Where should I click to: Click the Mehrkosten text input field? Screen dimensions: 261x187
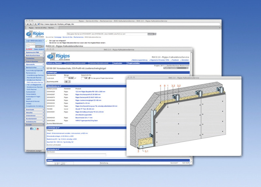pyautogui.click(x=76, y=155)
